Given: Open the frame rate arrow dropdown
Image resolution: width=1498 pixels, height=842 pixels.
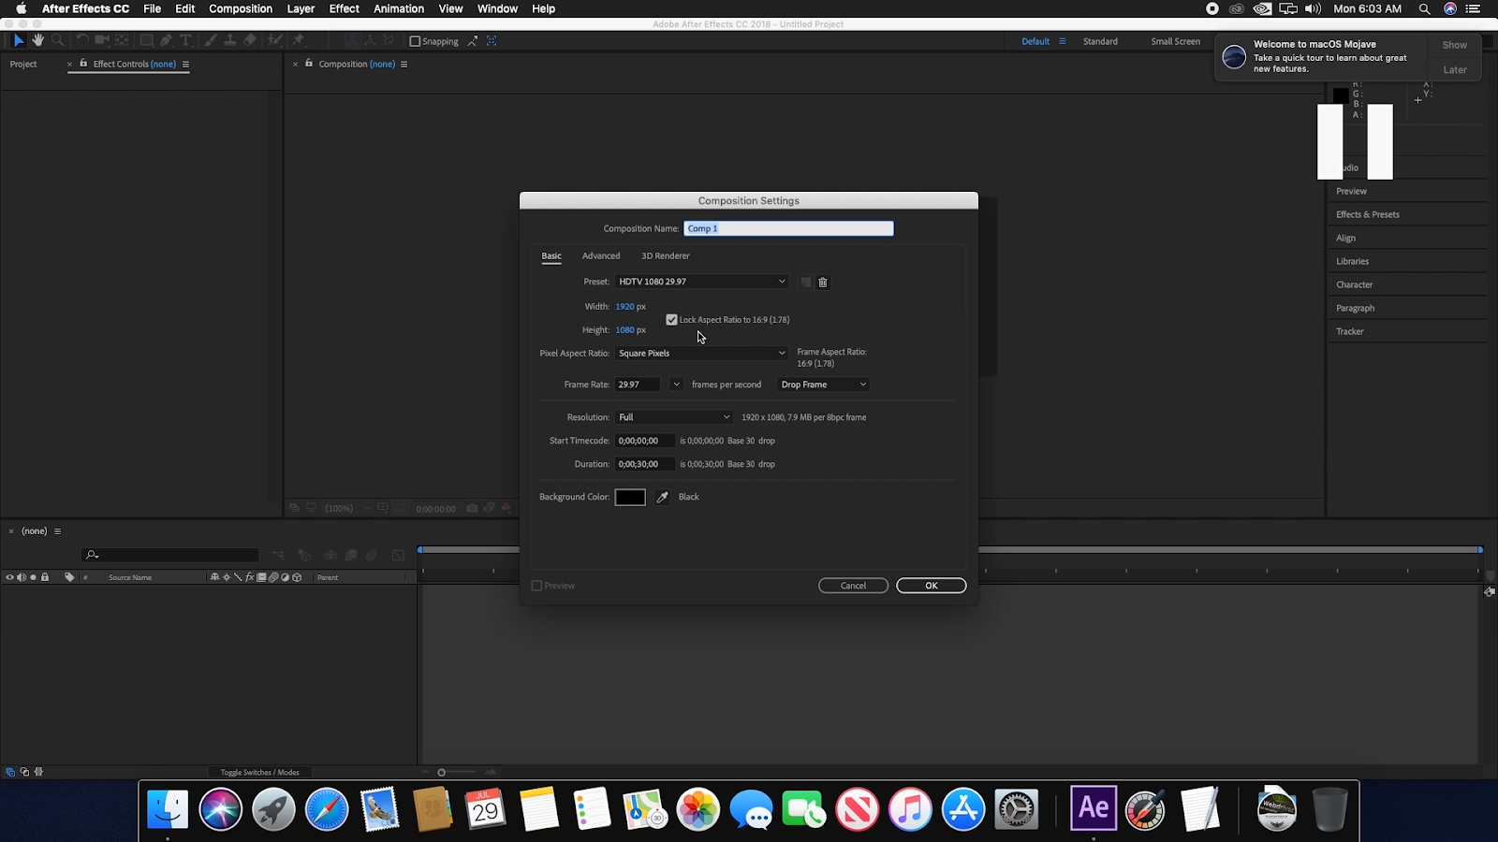Looking at the screenshot, I should pyautogui.click(x=676, y=385).
